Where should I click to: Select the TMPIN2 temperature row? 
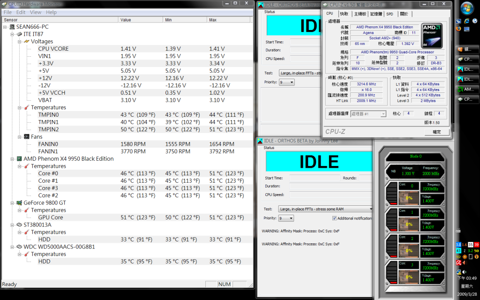point(145,129)
